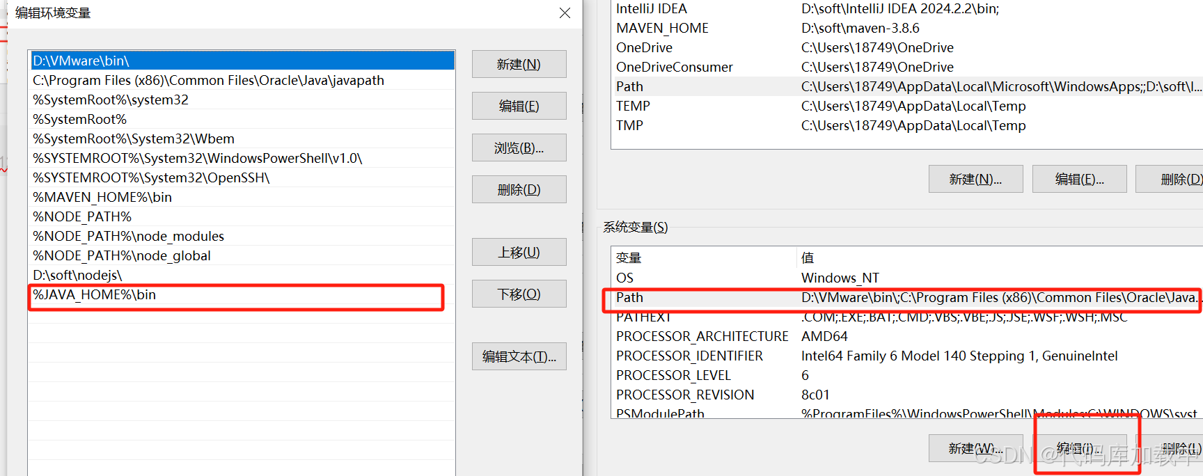Select PROCESSOR_IDENTIFIER system variable row

point(907,356)
